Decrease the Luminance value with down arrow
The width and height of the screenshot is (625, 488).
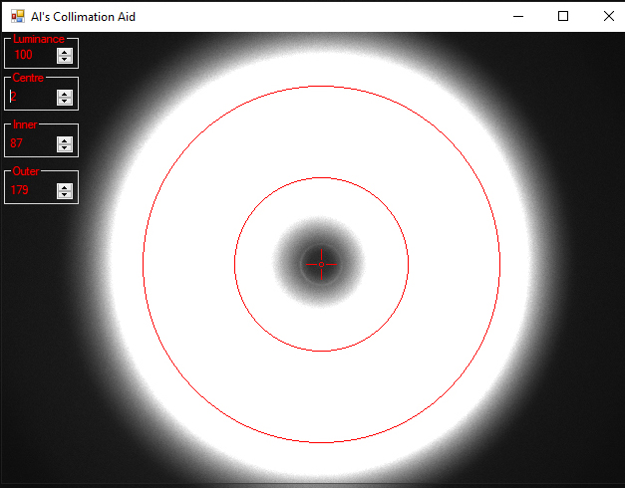[65, 59]
